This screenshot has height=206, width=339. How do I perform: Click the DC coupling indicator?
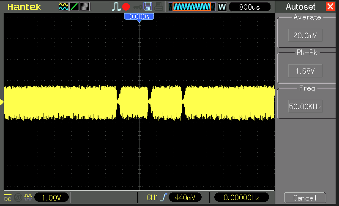(8, 198)
